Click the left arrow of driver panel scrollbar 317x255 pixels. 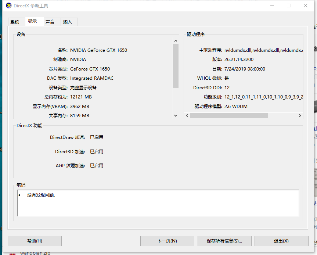(187, 115)
